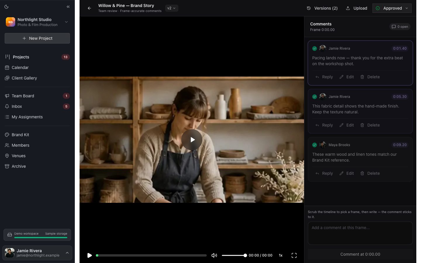This screenshot has width=421, height=263.
Task: Collapse the sidebar with double chevron
Action: (68, 7)
